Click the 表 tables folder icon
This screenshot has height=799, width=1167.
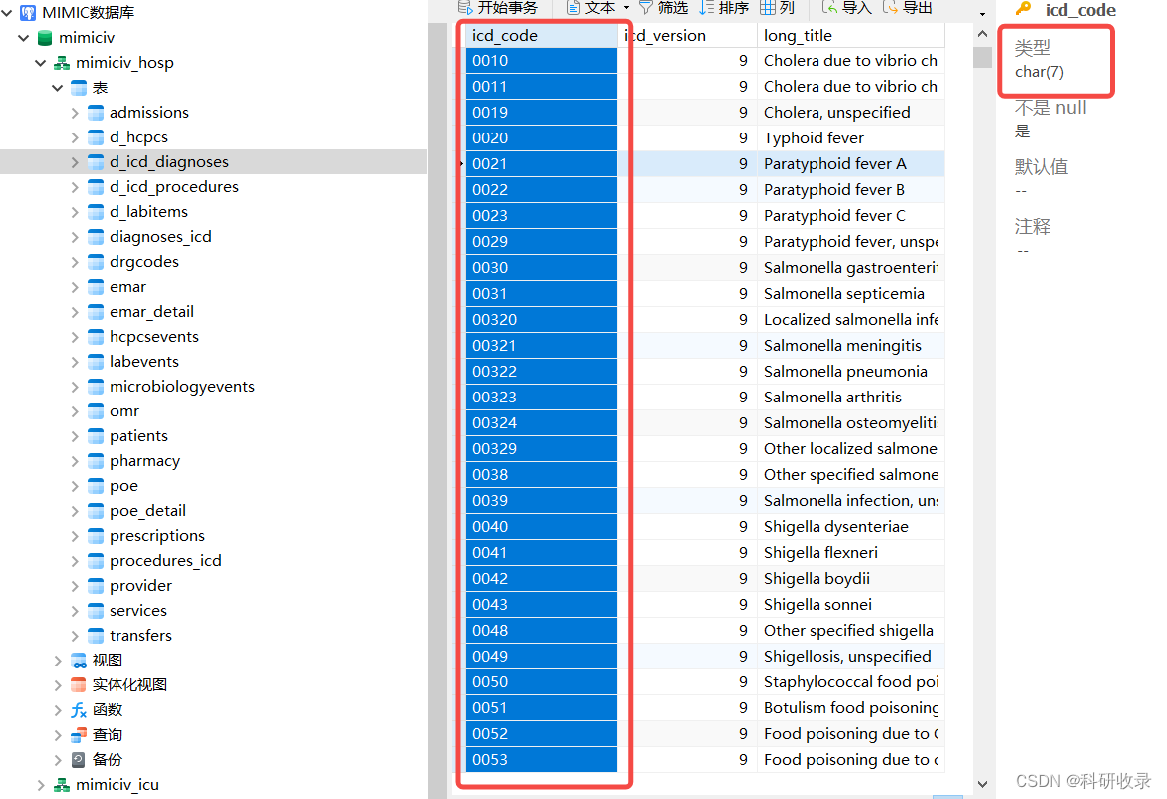(x=79, y=88)
